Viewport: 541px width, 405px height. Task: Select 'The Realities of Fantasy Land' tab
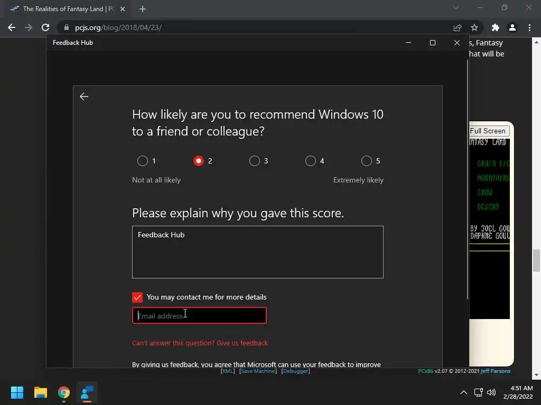[x=67, y=9]
